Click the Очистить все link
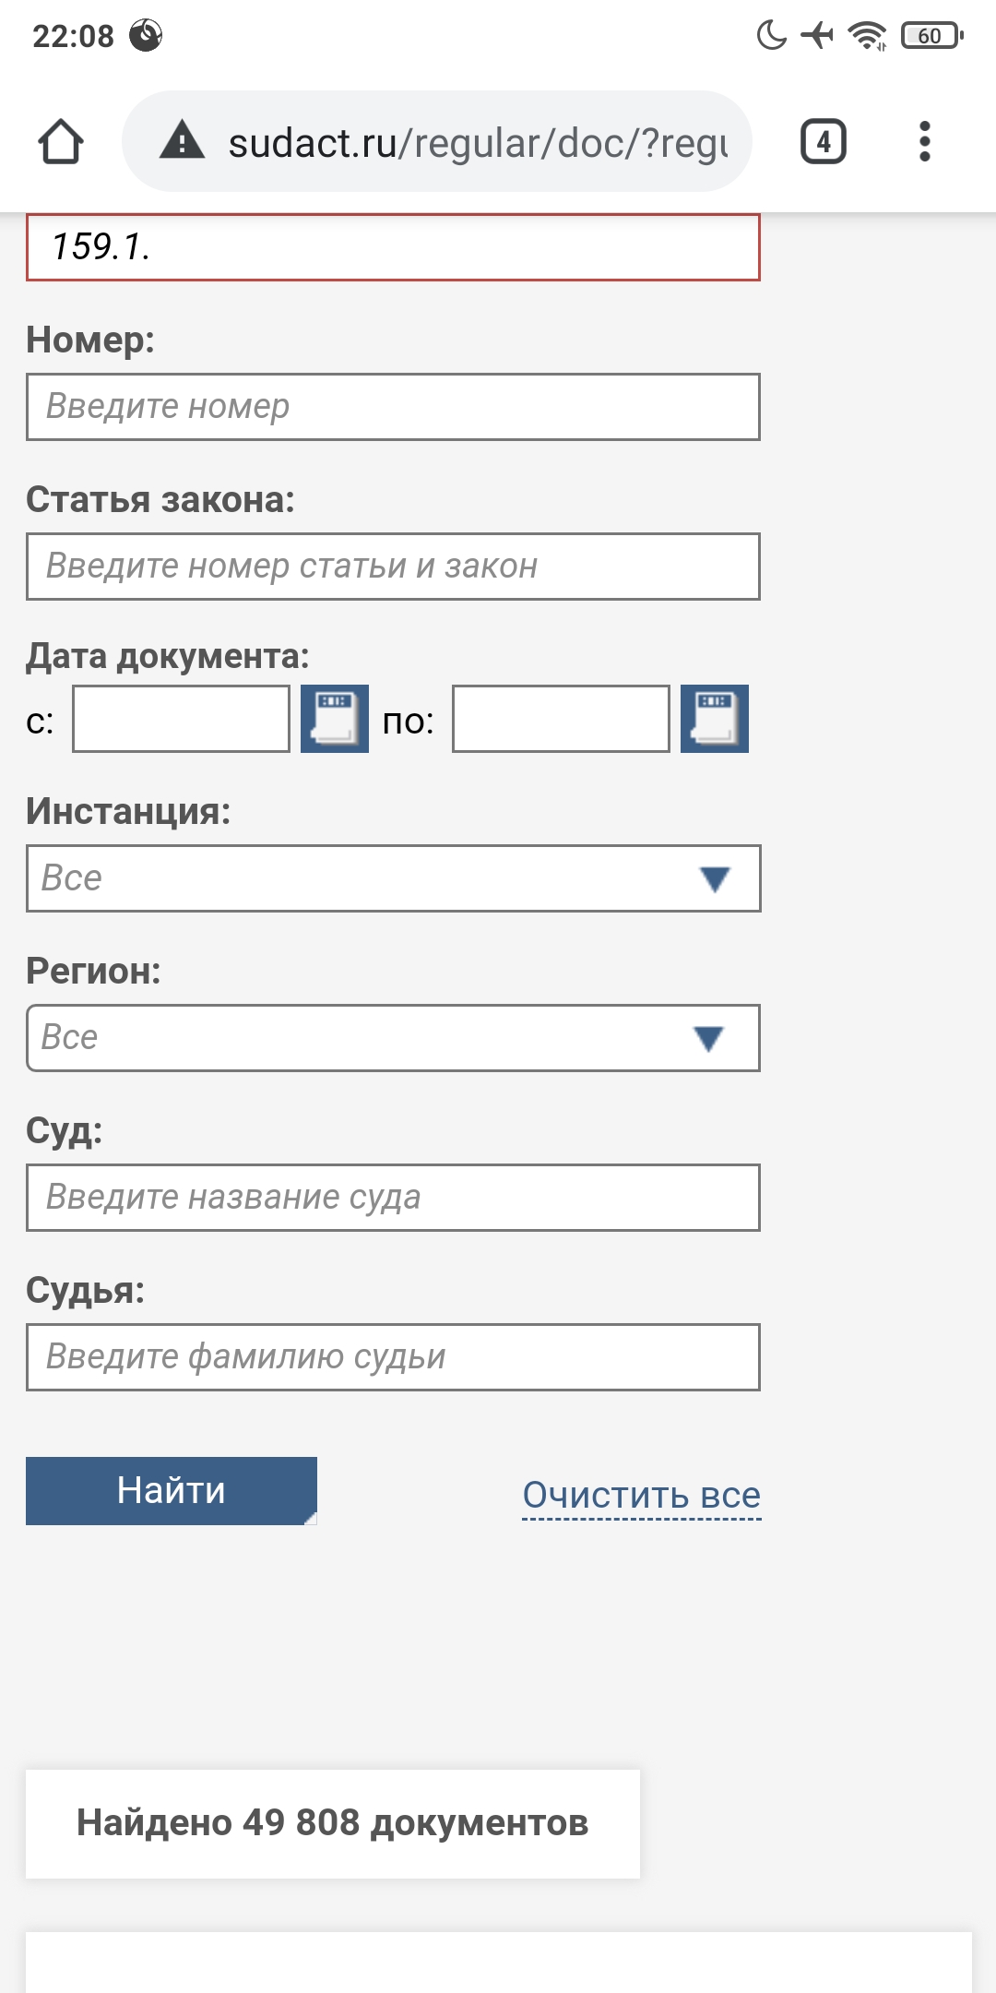The height and width of the screenshot is (1993, 996). [x=641, y=1495]
